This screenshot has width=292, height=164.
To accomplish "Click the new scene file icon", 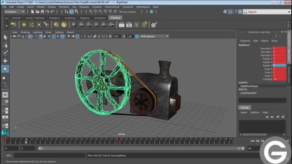I will click(x=32, y=12).
